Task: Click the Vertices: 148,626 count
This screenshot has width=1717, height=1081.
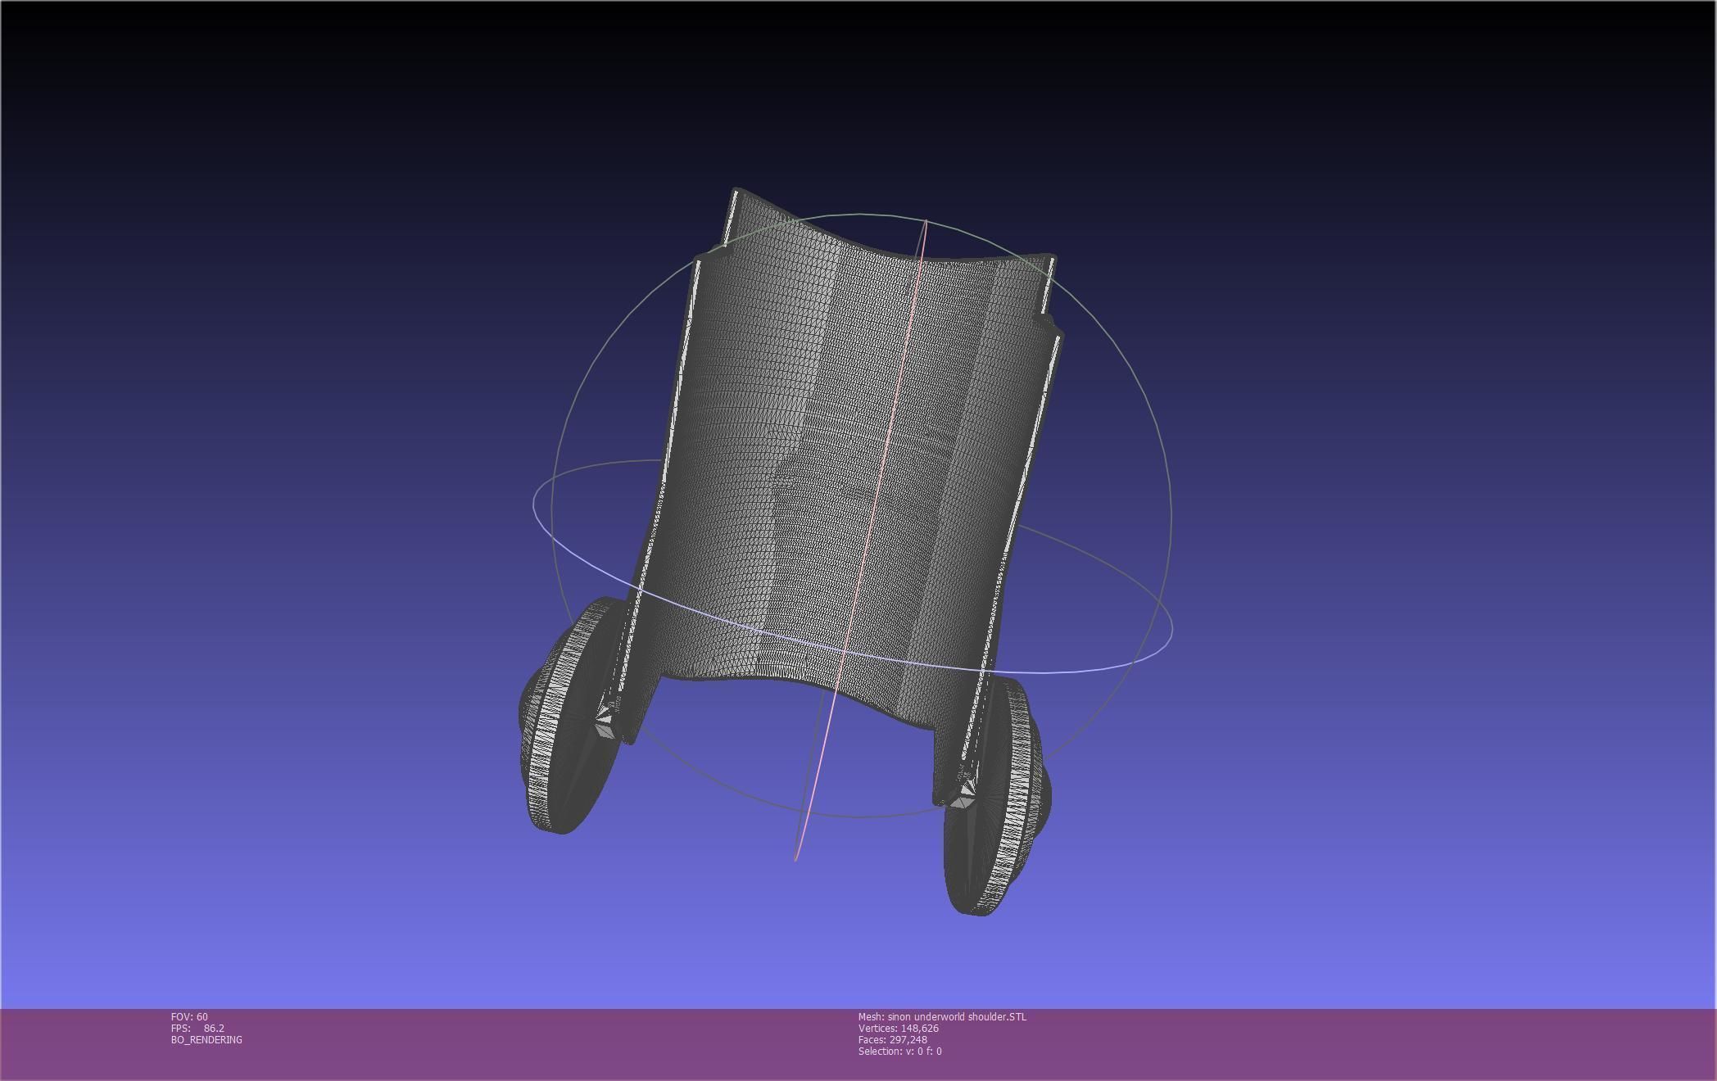Action: (899, 1028)
